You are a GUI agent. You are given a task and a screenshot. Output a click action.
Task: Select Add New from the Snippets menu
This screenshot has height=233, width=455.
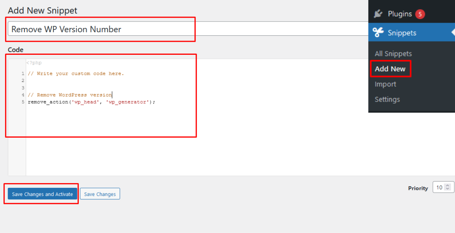(x=389, y=69)
